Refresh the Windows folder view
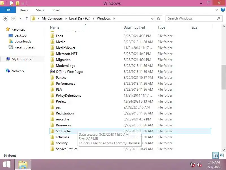Screen dimensions: 226x170 point(158,18)
